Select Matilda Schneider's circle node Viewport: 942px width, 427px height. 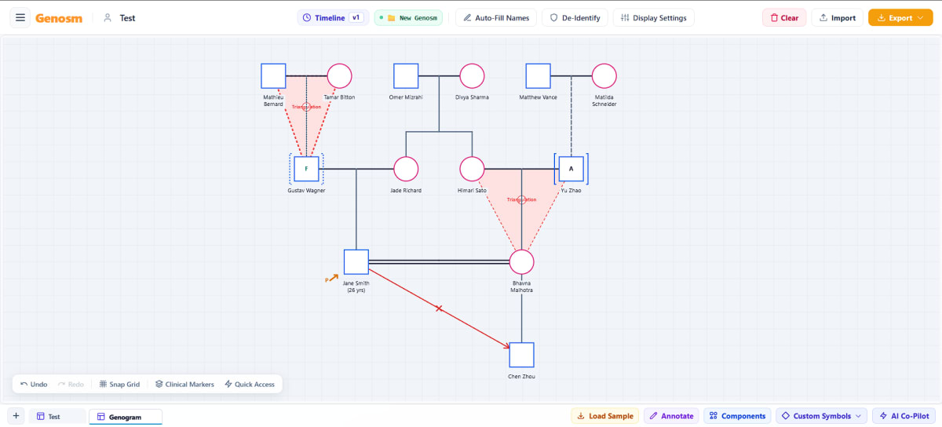604,76
